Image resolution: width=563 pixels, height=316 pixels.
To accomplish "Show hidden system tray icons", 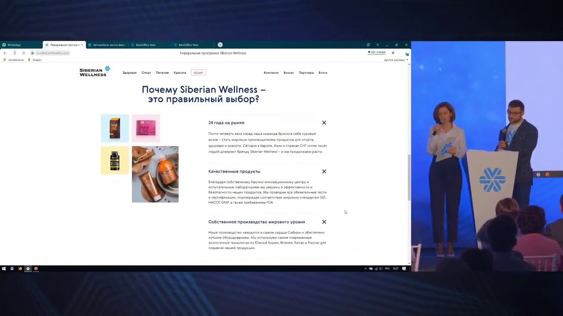I will (x=366, y=269).
